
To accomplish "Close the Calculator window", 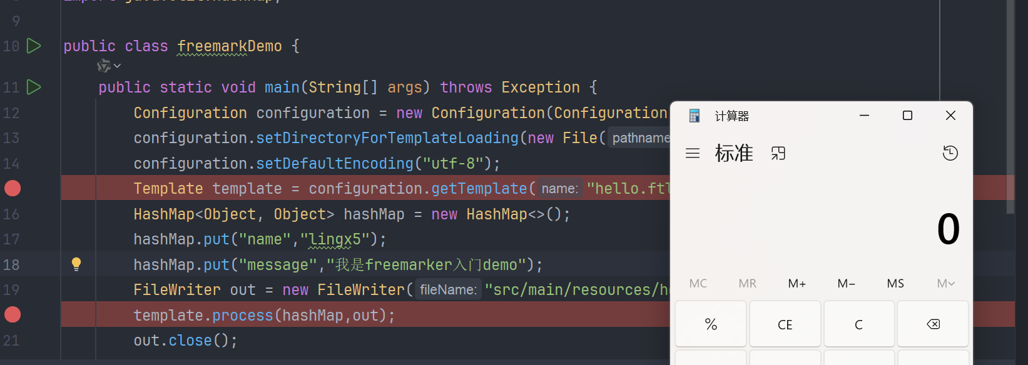I will click(950, 116).
